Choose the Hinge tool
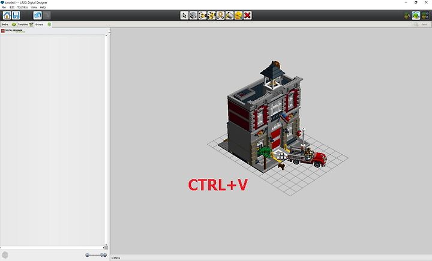The height and width of the screenshot is (261, 432). click(203, 16)
